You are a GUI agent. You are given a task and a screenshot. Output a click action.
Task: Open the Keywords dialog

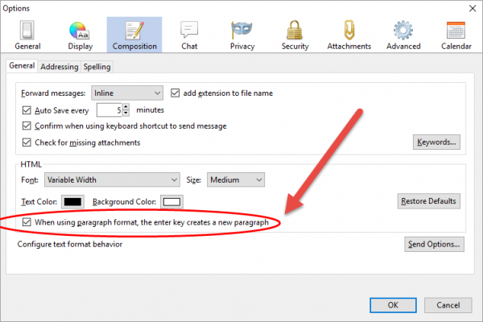436,142
